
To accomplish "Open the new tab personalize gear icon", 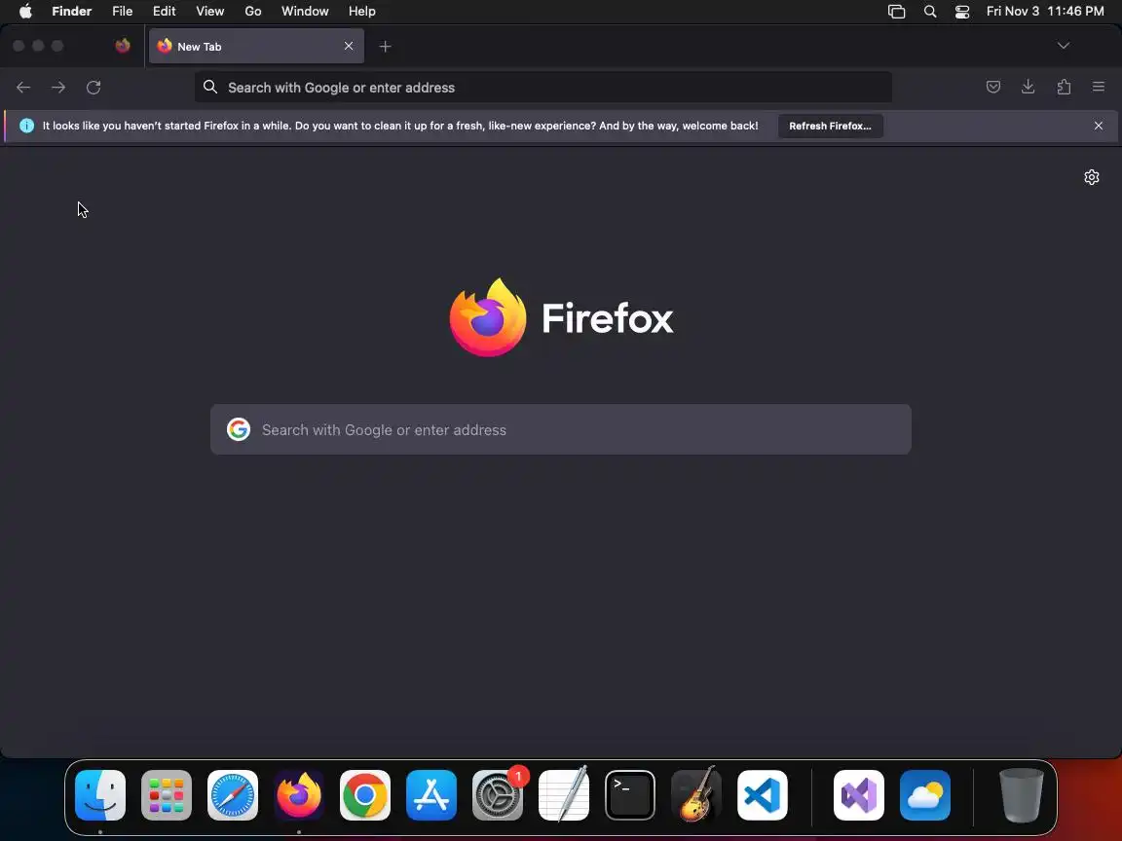I will 1091,177.
